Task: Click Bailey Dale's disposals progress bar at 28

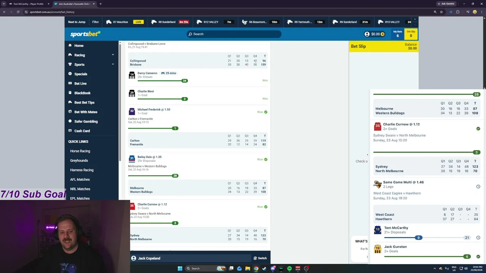Action: point(153,176)
